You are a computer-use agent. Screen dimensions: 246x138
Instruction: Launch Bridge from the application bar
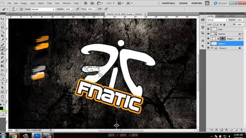pyautogui.click(x=85, y=3)
